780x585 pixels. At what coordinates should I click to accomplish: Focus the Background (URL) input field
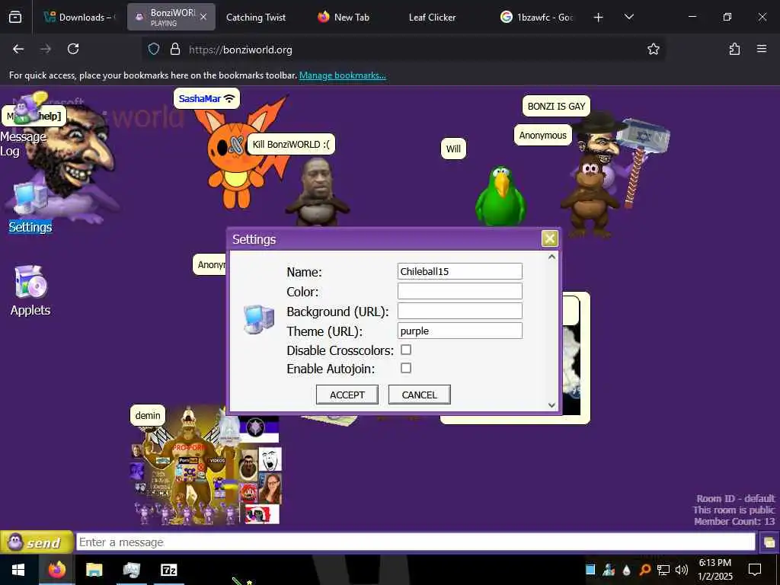459,311
